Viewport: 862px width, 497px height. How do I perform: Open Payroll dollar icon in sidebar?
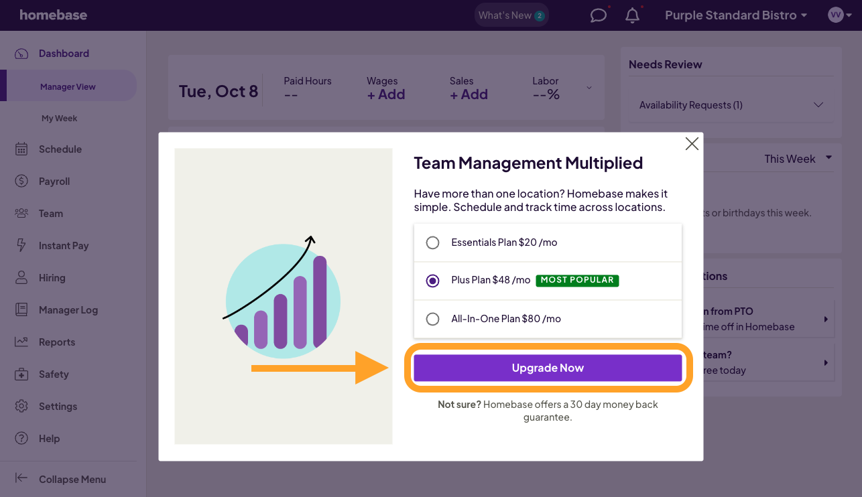click(x=21, y=182)
